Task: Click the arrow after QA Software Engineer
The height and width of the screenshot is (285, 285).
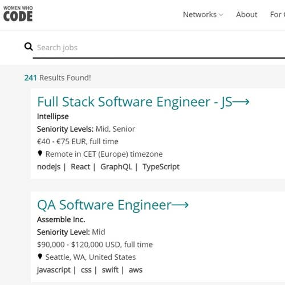Action: (180, 205)
